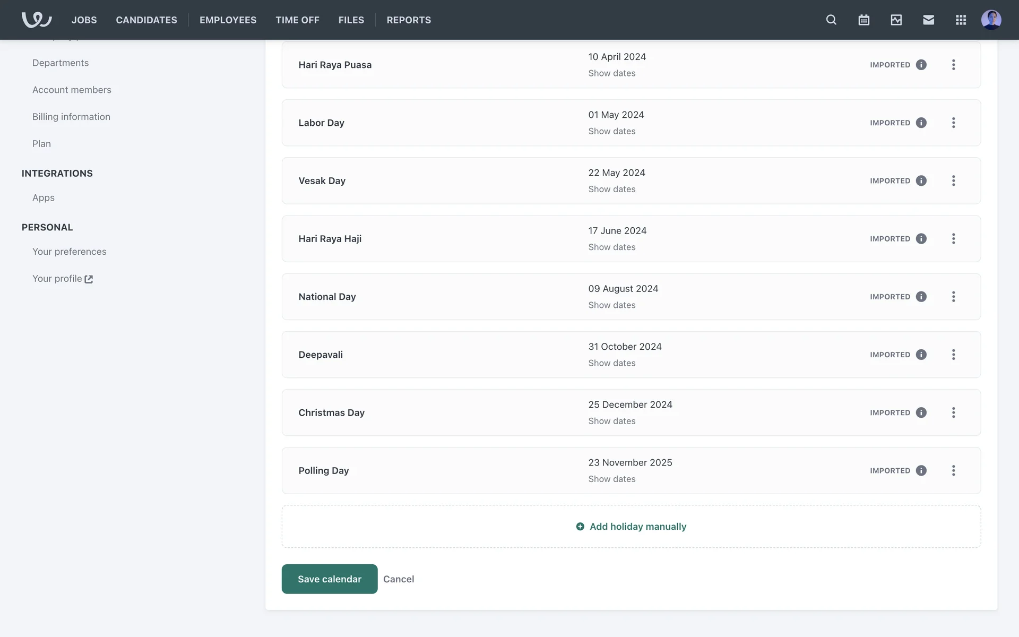Open Billing information in sidebar

tap(71, 117)
